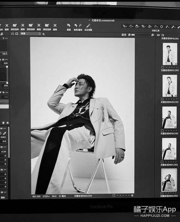Toggle the eye icon above the browser

pyautogui.click(x=158, y=35)
